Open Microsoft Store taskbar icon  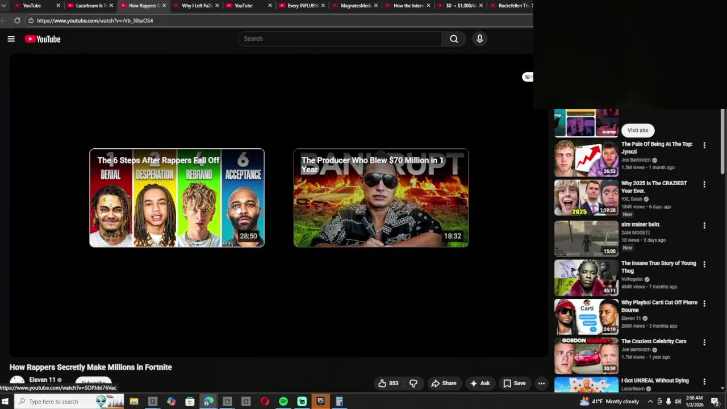tap(190, 402)
